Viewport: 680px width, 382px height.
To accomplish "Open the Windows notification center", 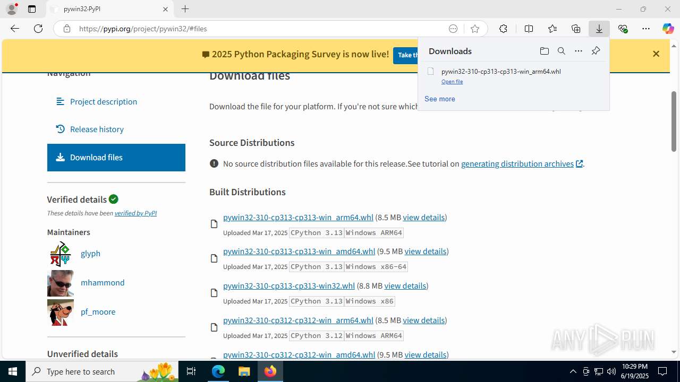I will click(662, 371).
